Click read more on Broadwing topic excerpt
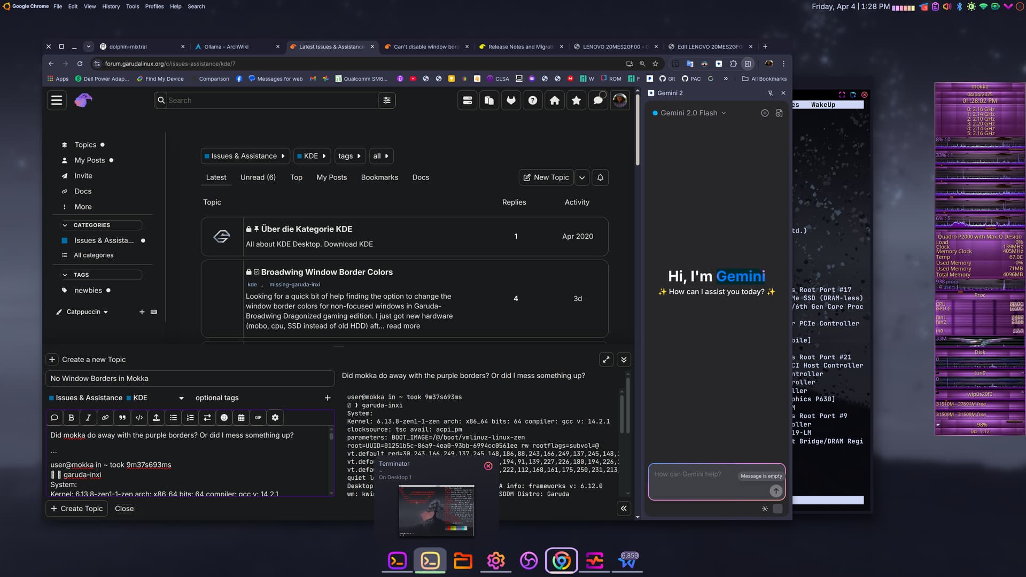1026x577 pixels. tap(403, 326)
